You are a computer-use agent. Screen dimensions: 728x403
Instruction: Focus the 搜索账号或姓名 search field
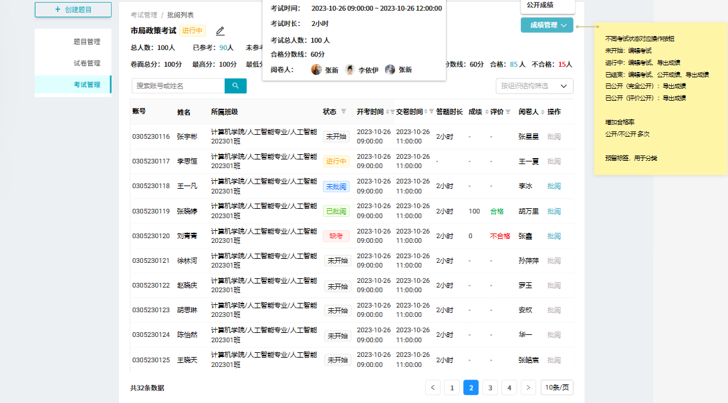click(x=178, y=85)
